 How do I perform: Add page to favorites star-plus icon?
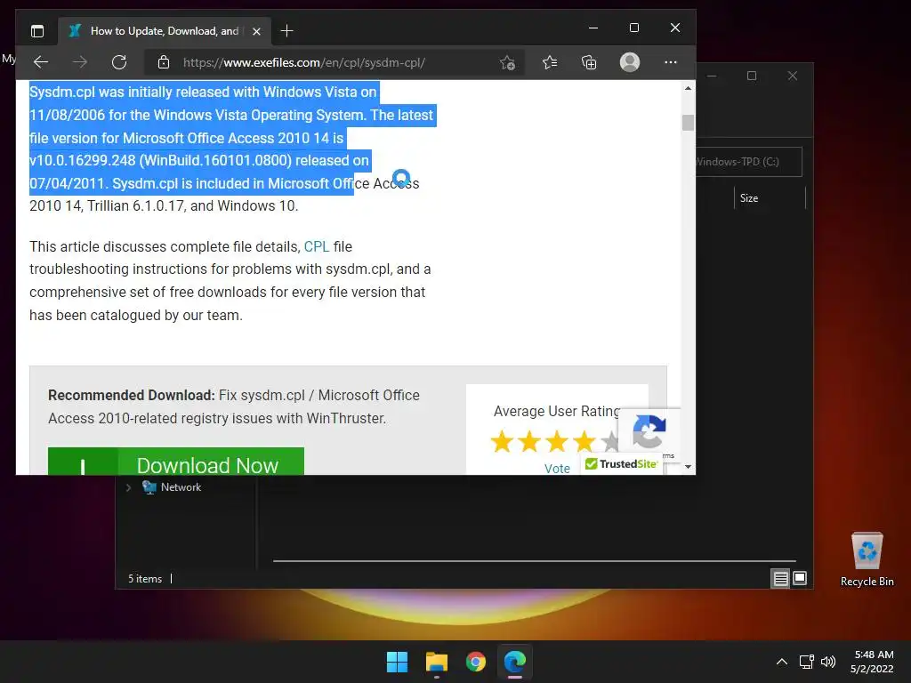click(507, 63)
